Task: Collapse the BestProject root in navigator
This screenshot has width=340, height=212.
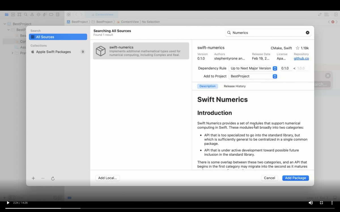Action: coord(5,24)
